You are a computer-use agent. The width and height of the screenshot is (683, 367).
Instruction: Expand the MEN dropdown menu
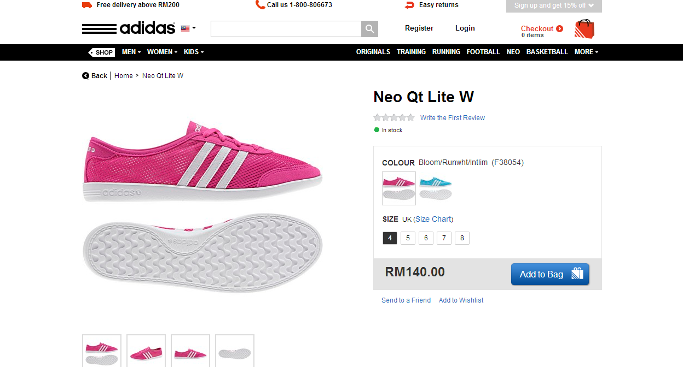coord(131,52)
